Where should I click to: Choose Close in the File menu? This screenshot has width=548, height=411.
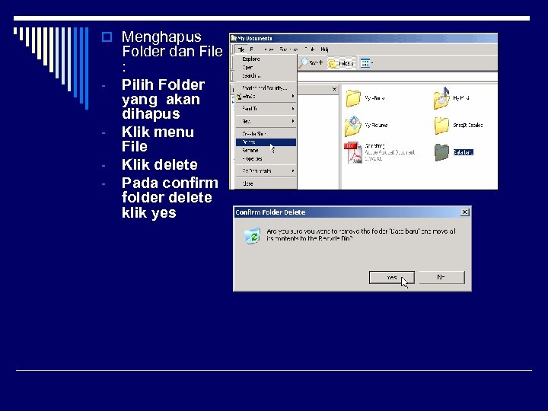coord(266,183)
